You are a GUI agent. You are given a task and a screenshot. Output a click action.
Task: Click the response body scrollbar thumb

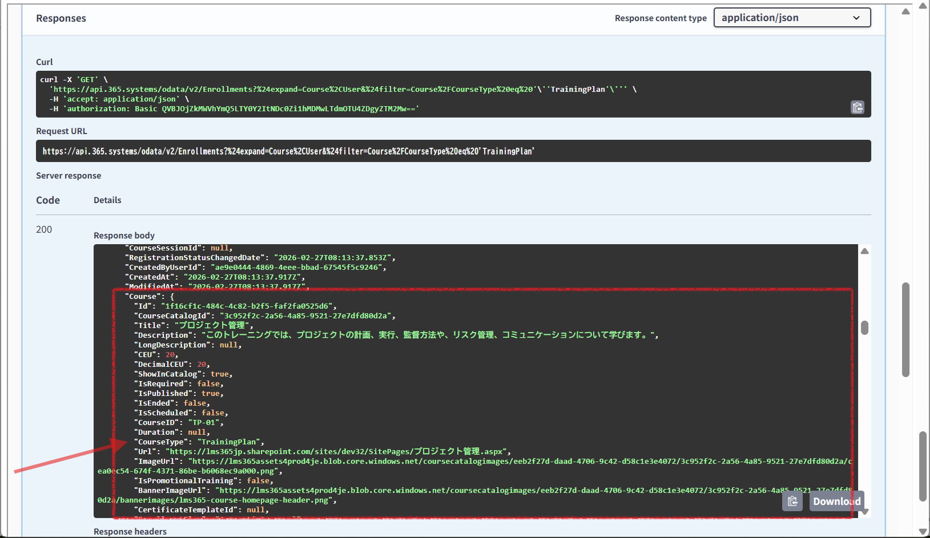[x=864, y=327]
